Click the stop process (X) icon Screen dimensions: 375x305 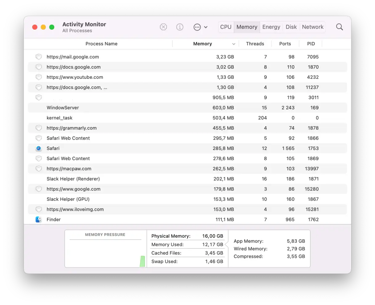click(163, 27)
